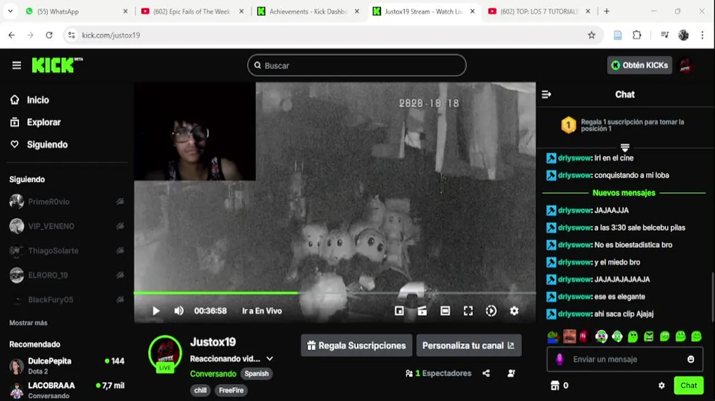This screenshot has width=715, height=401.
Task: Open the playback speed control icon
Action: pos(491,311)
